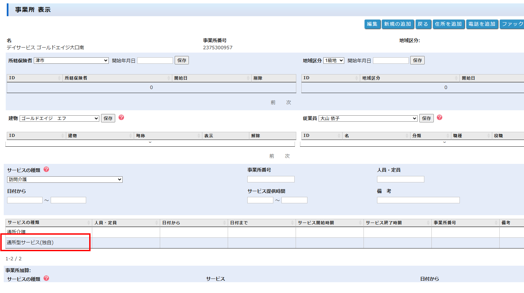The image size is (524, 293).
Task: Sort by 人員・定員 column header
Action: tap(125, 223)
